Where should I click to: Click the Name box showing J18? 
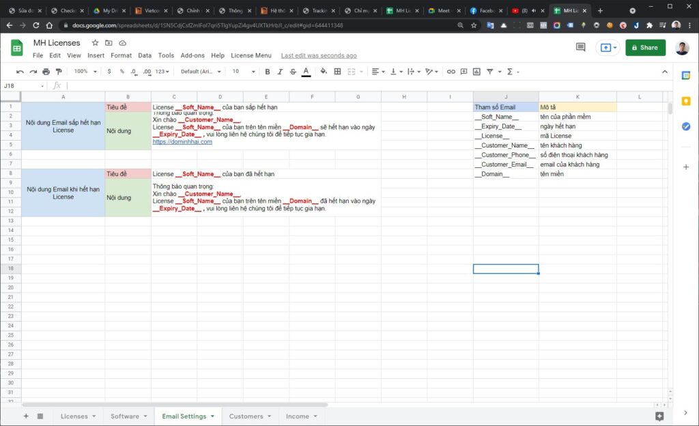tap(23, 86)
